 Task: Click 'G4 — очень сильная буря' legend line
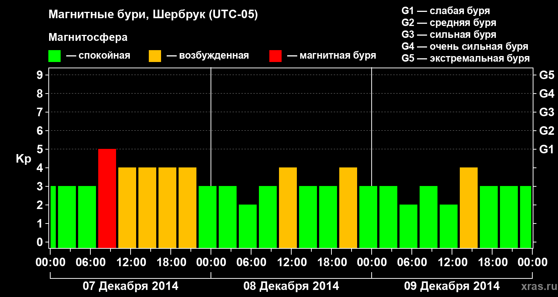pyautogui.click(x=465, y=46)
